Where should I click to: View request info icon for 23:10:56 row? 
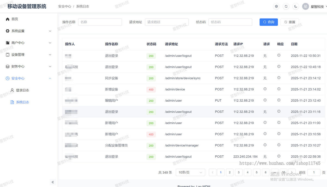(265, 134)
